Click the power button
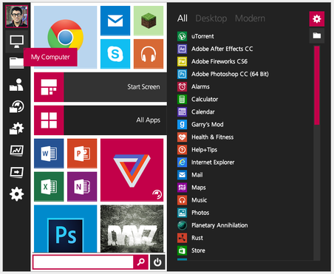The width and height of the screenshot is (334, 274). tap(157, 262)
